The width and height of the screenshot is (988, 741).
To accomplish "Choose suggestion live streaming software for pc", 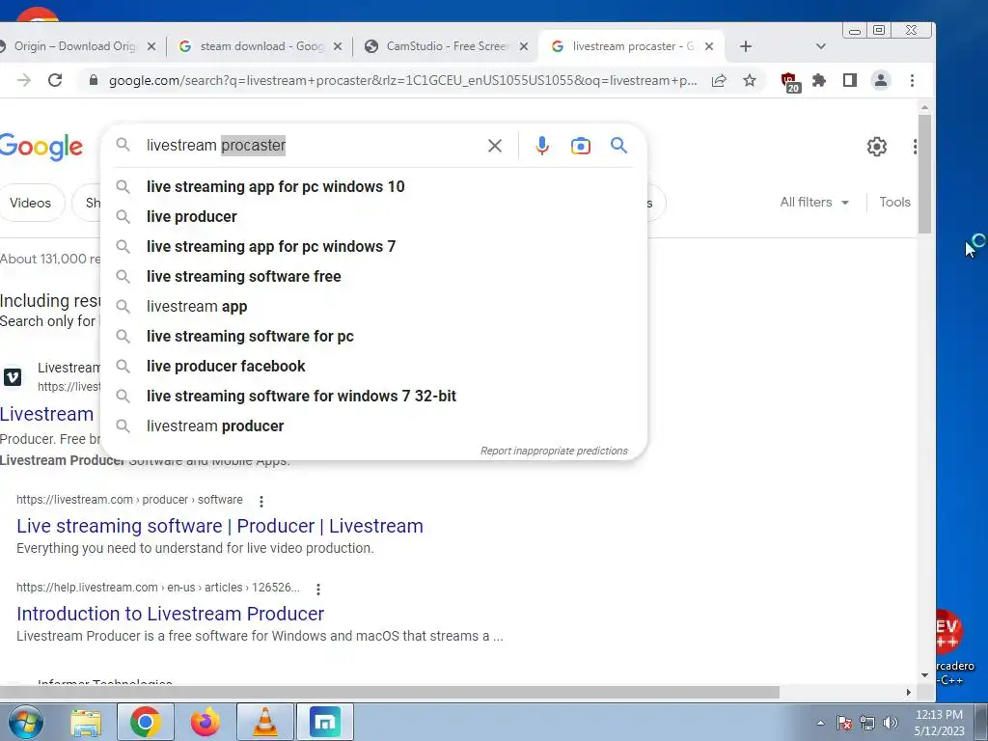I will pos(374,337).
